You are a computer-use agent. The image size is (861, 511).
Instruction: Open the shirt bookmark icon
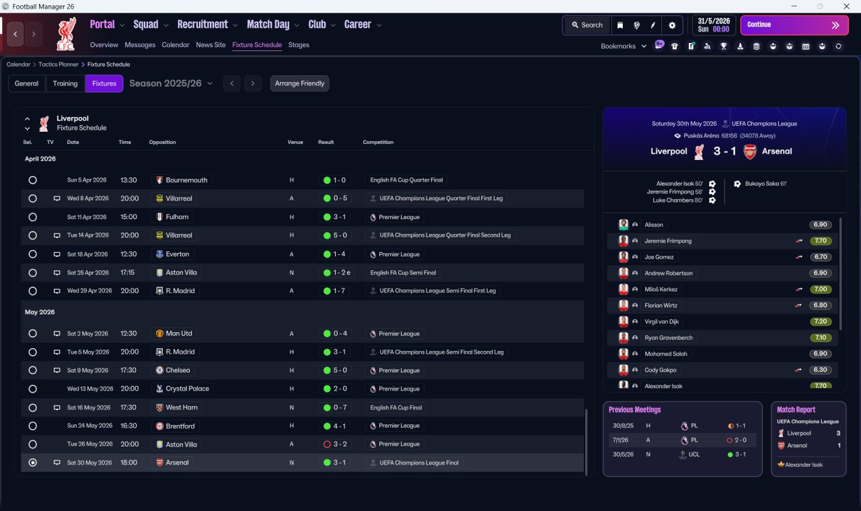[675, 46]
